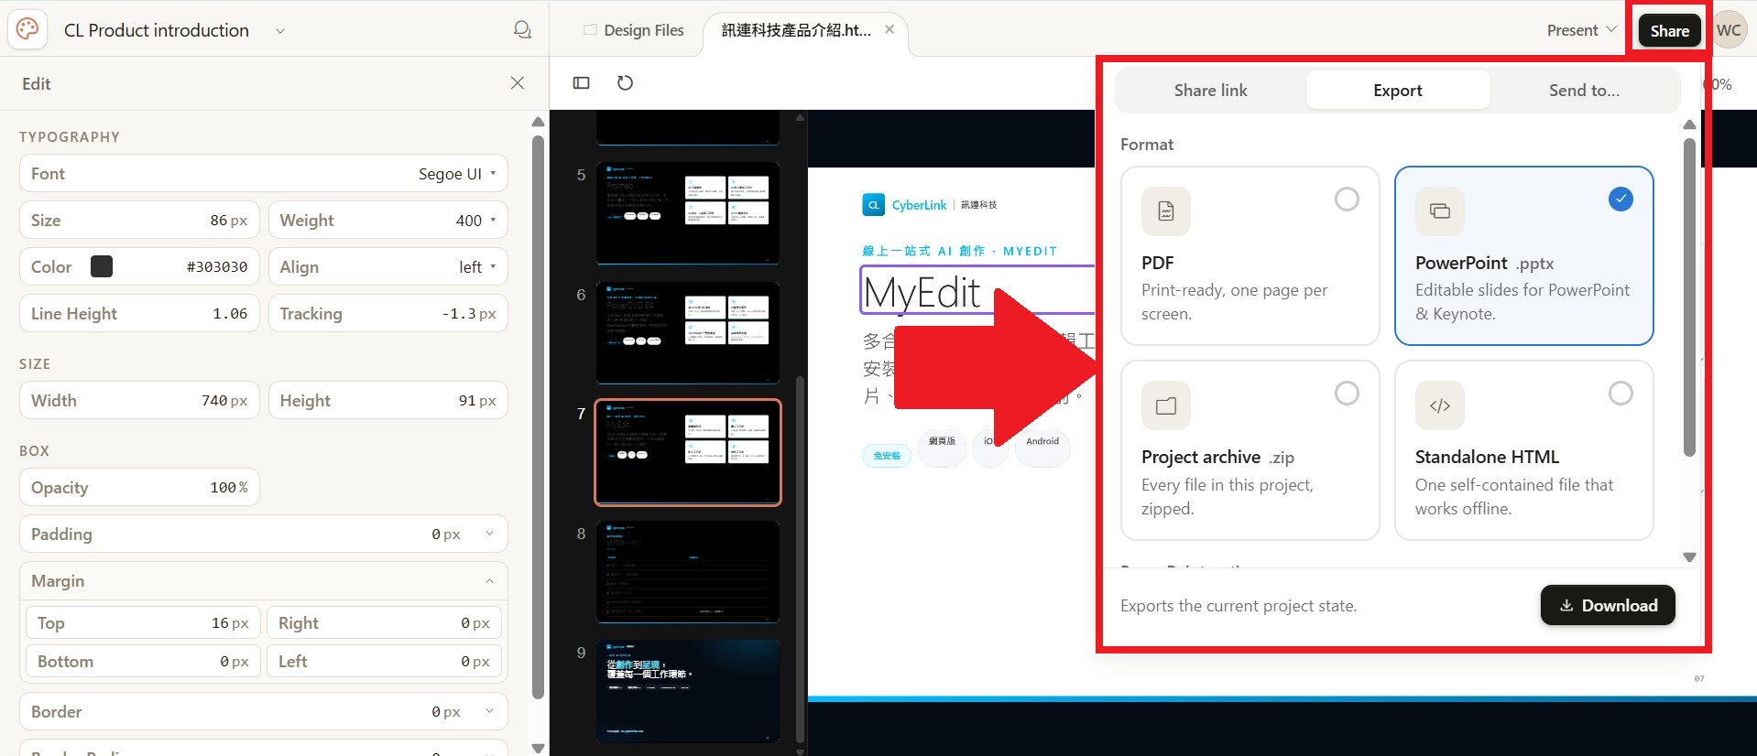Collapse the Margin section chevron

coord(489,580)
